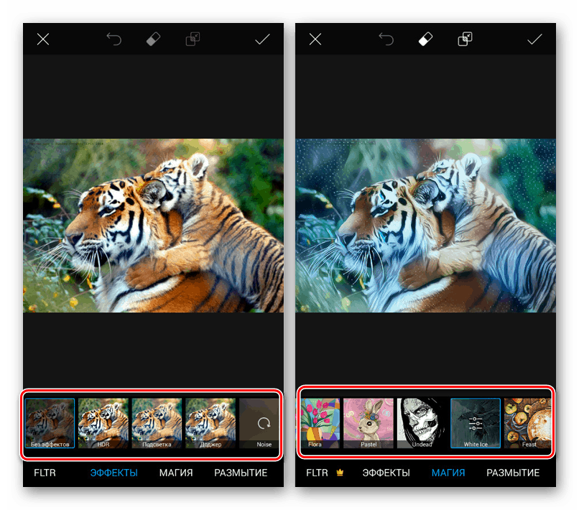579x510 pixels.
Task: Pick the Feast magic effect
Action: coord(528,423)
